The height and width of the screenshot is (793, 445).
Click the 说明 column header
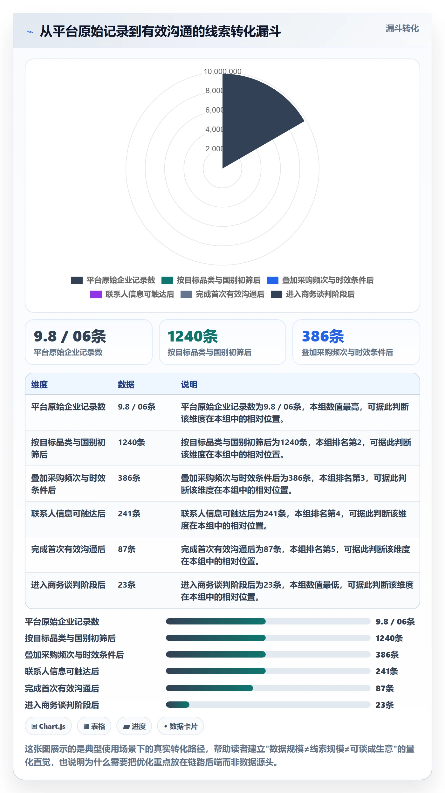pos(189,384)
